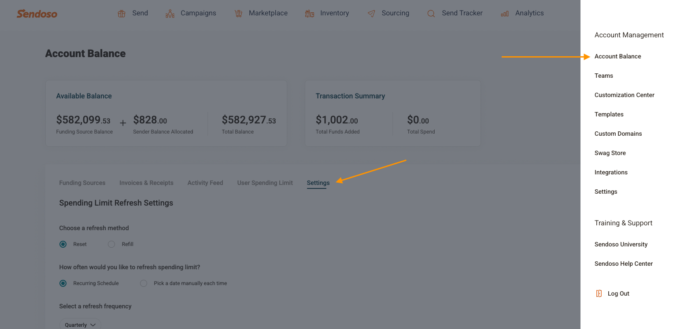
Task: Open Sourcing in top navigation
Action: click(x=396, y=13)
